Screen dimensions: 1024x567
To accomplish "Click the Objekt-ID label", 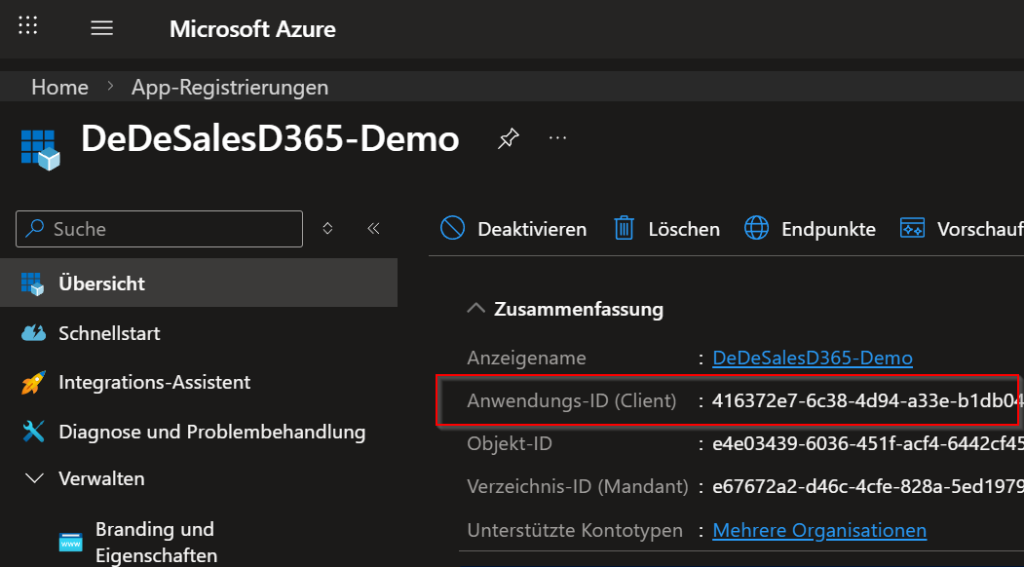I will [510, 444].
